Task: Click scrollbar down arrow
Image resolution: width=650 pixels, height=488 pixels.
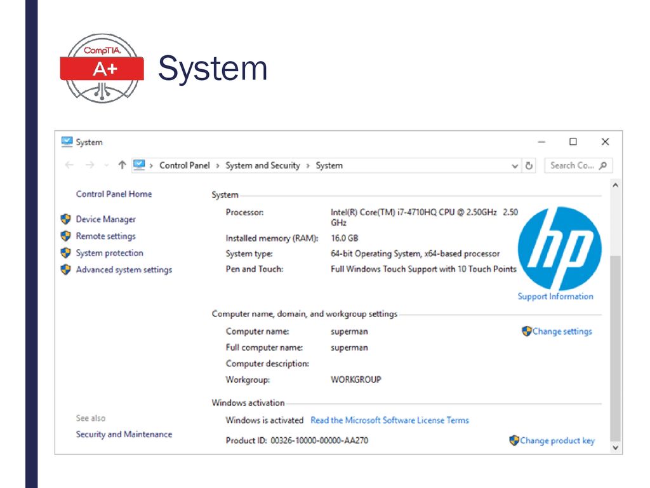Action: click(616, 448)
